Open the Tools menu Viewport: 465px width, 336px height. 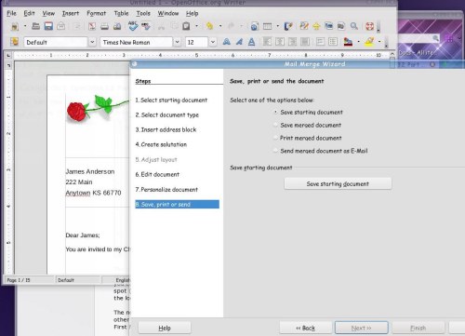point(143,13)
